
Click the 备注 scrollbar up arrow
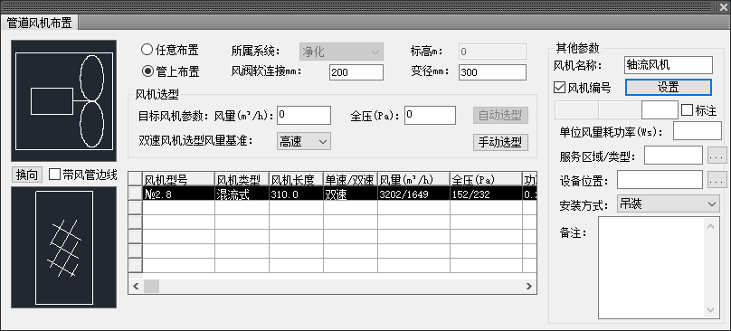(710, 227)
